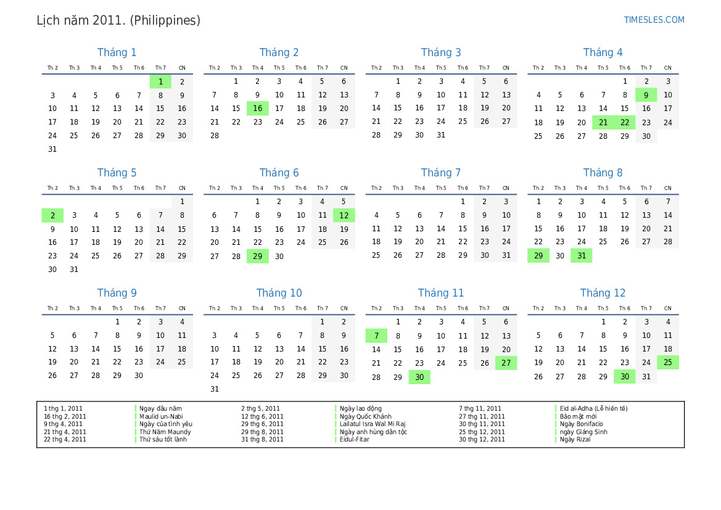The height and width of the screenshot is (510, 721).
Task: Select highlighted date 12 in Tháng 6
Action: (x=344, y=215)
